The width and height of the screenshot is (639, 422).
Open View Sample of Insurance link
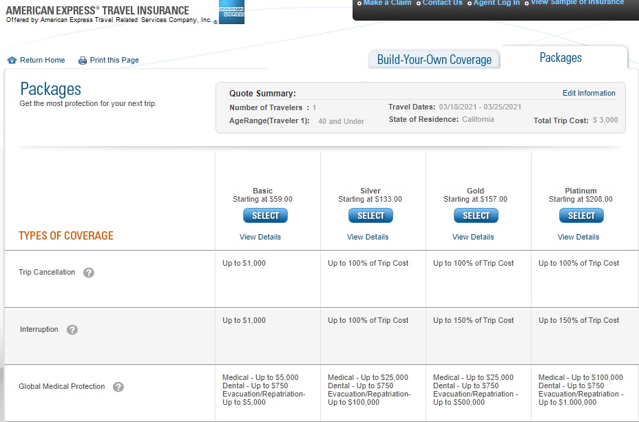(577, 3)
